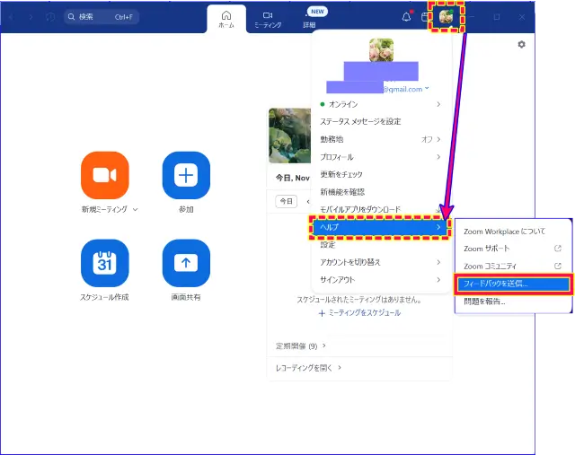575x455 pixels.
Task: Open the notifications bell icon
Action: coord(406,17)
